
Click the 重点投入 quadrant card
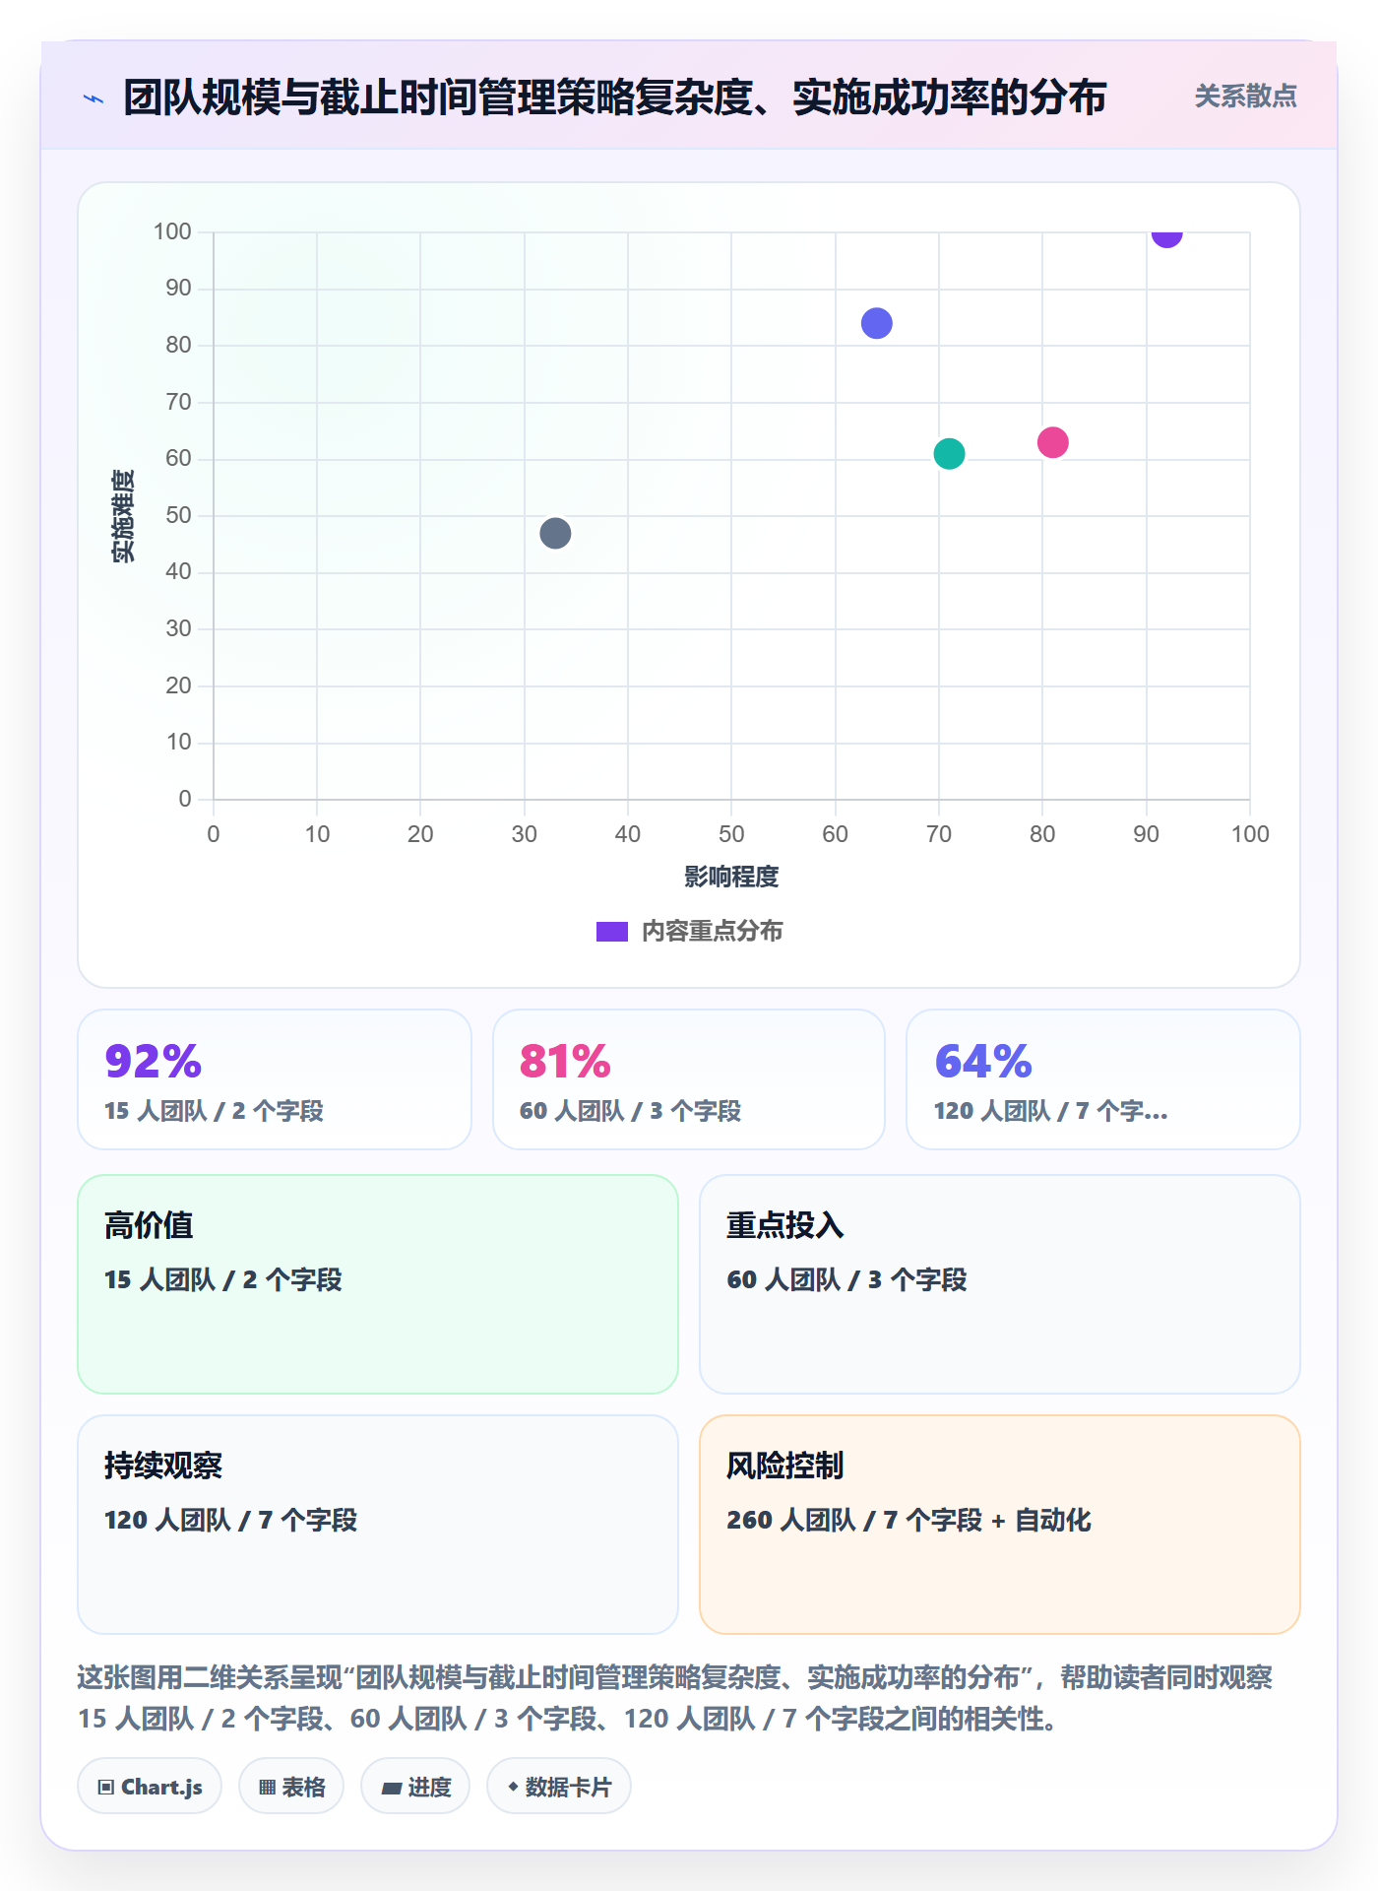(x=1000, y=1284)
